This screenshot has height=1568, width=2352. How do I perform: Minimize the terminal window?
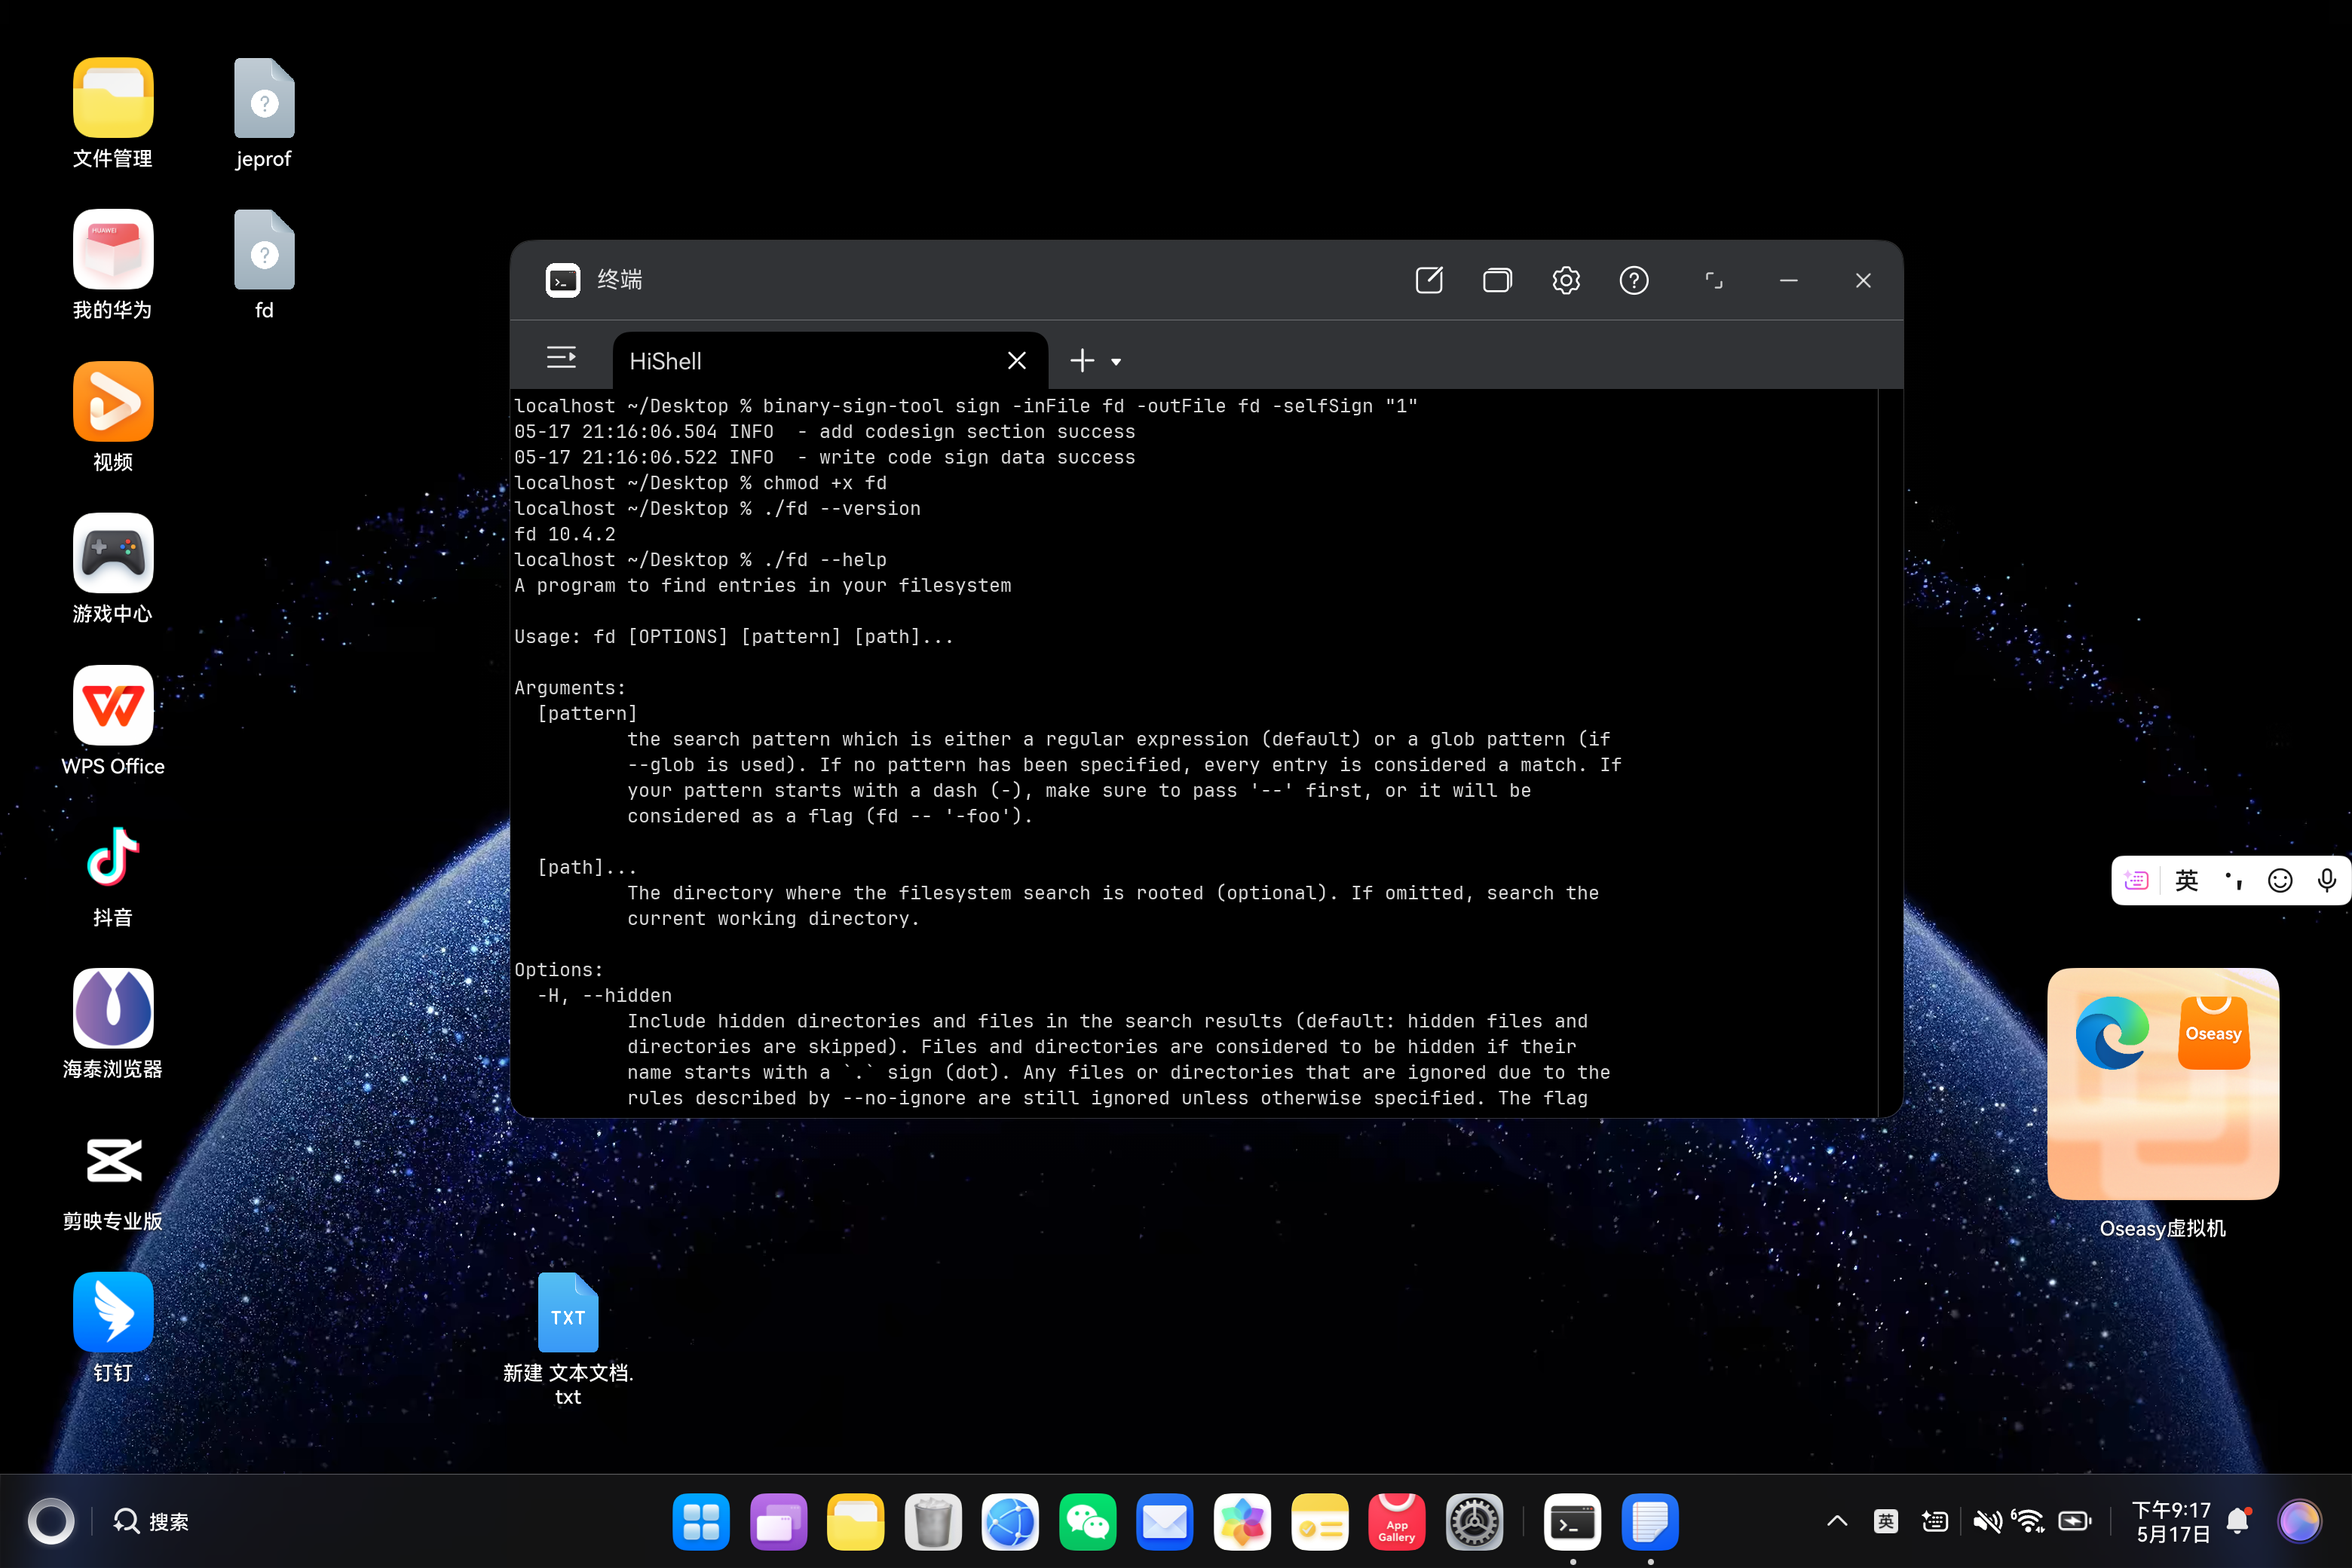(x=1789, y=280)
